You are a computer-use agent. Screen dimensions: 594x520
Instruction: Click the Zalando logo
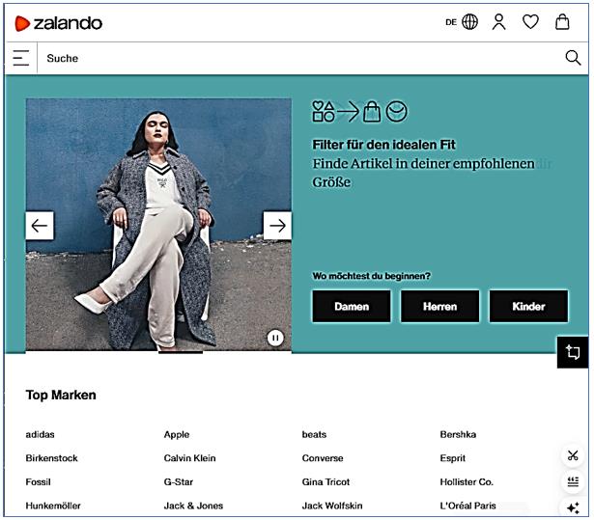click(x=58, y=22)
